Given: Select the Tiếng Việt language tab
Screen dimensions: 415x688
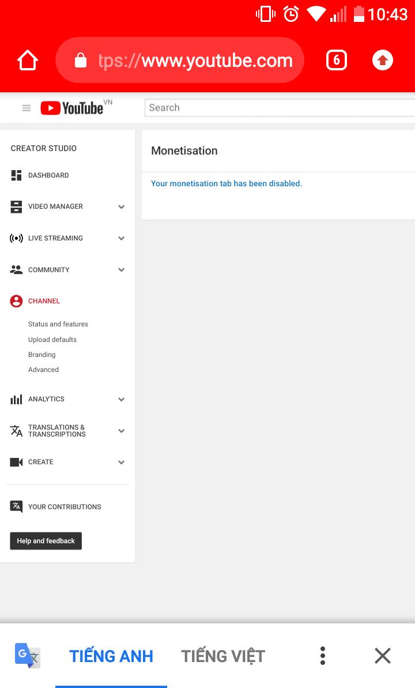Looking at the screenshot, I should pyautogui.click(x=223, y=656).
